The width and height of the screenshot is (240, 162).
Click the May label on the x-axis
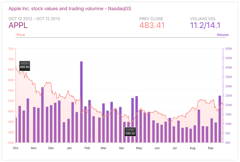coord(139,148)
